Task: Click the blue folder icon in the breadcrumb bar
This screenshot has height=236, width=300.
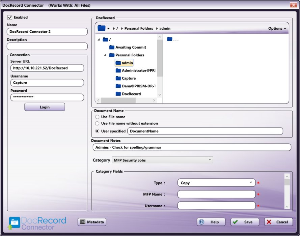Action: [101, 28]
